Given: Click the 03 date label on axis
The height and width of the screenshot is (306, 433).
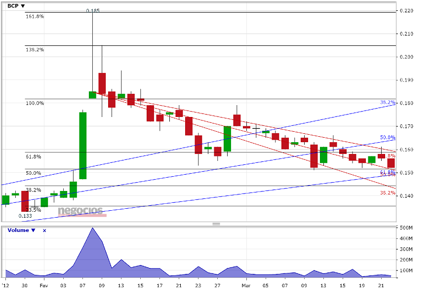Looking at the screenshot, I should click(x=63, y=286).
